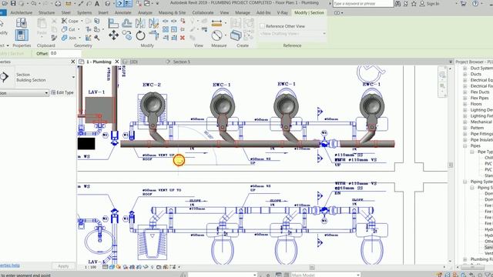Image resolution: width=493 pixels, height=277 pixels.
Task: Click the Save icon in quick access toolbar
Action: (x=13, y=3)
